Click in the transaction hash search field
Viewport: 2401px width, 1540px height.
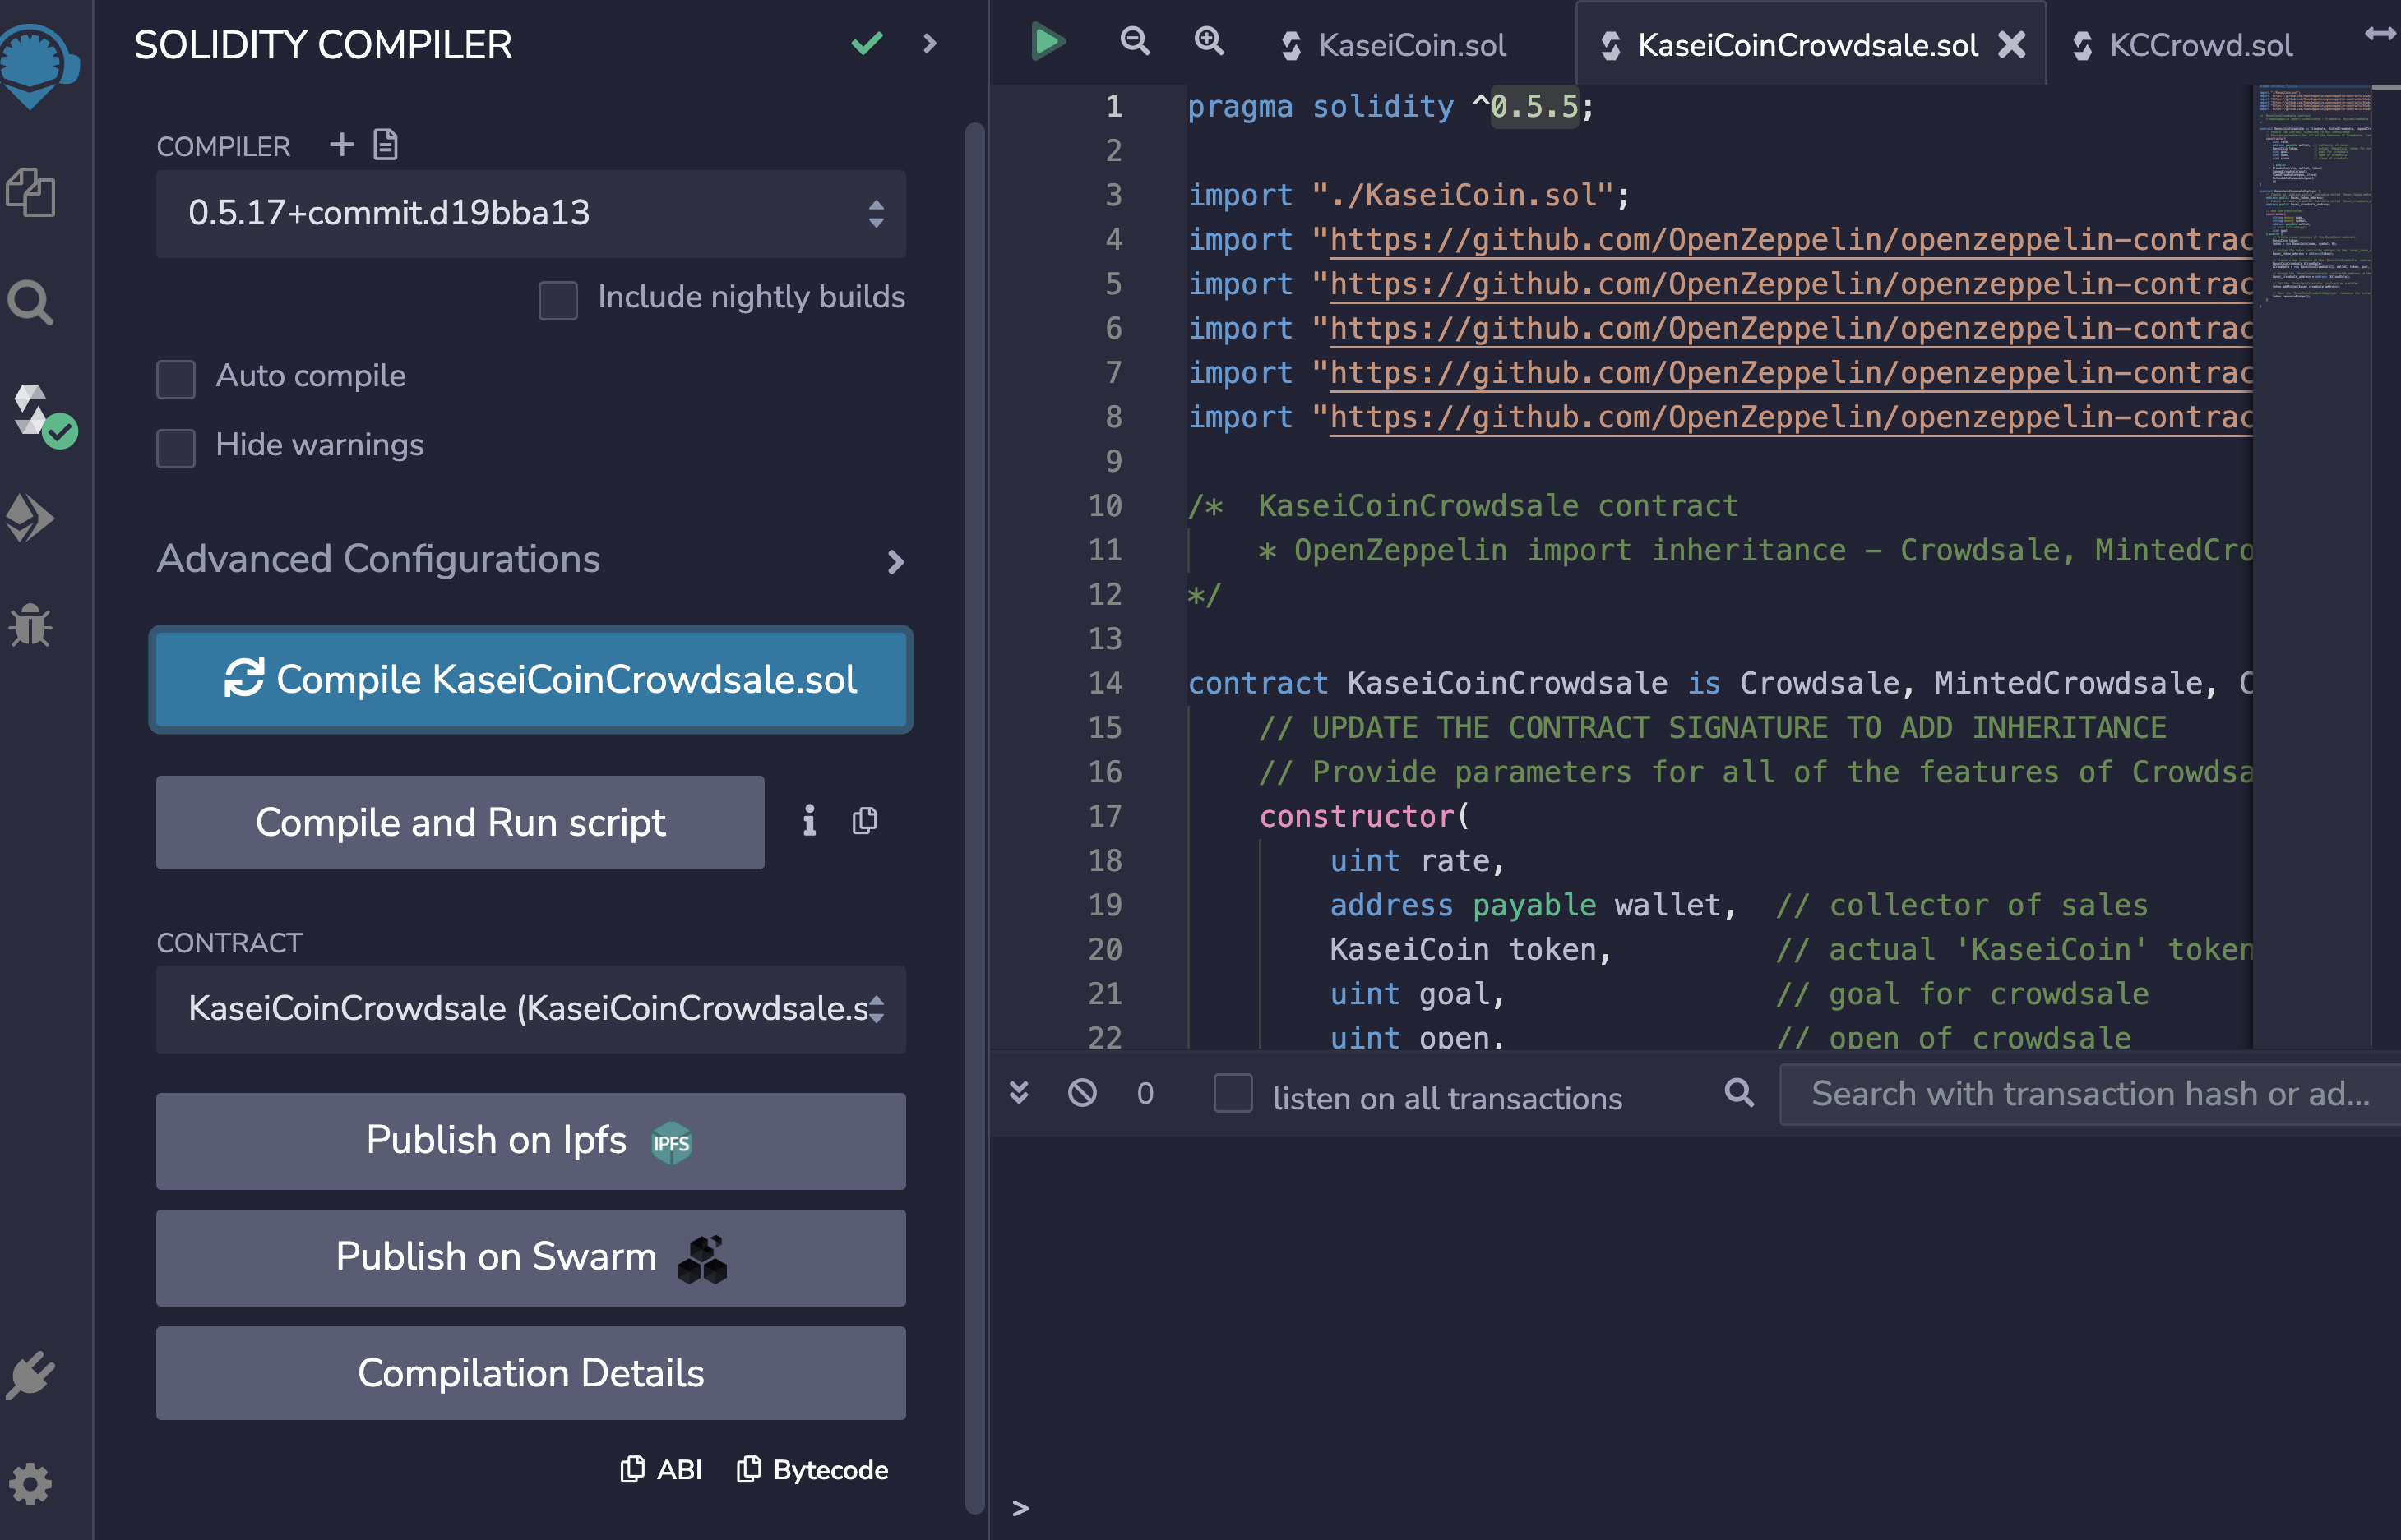click(2089, 1095)
